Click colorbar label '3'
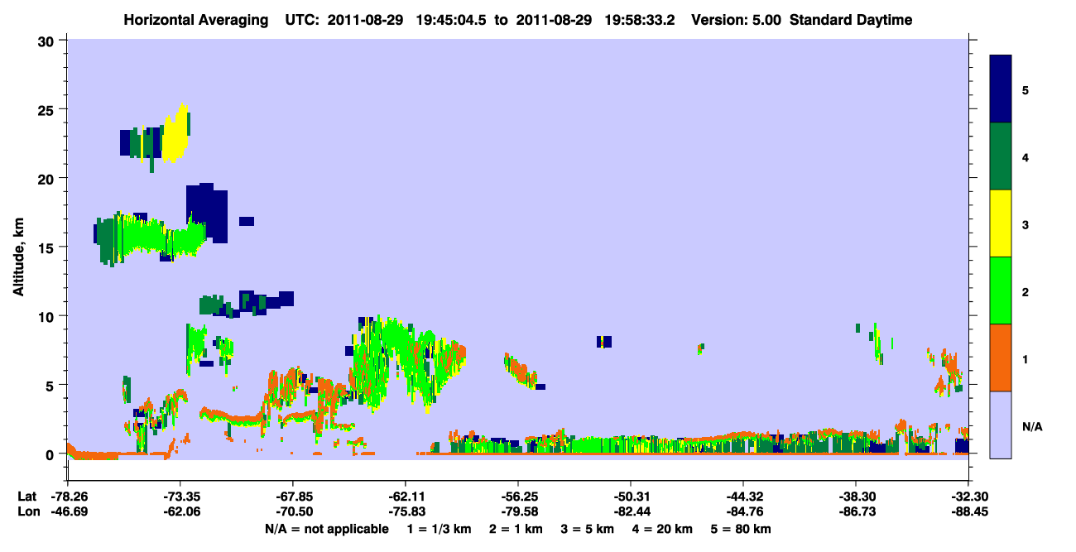 (x=1026, y=224)
